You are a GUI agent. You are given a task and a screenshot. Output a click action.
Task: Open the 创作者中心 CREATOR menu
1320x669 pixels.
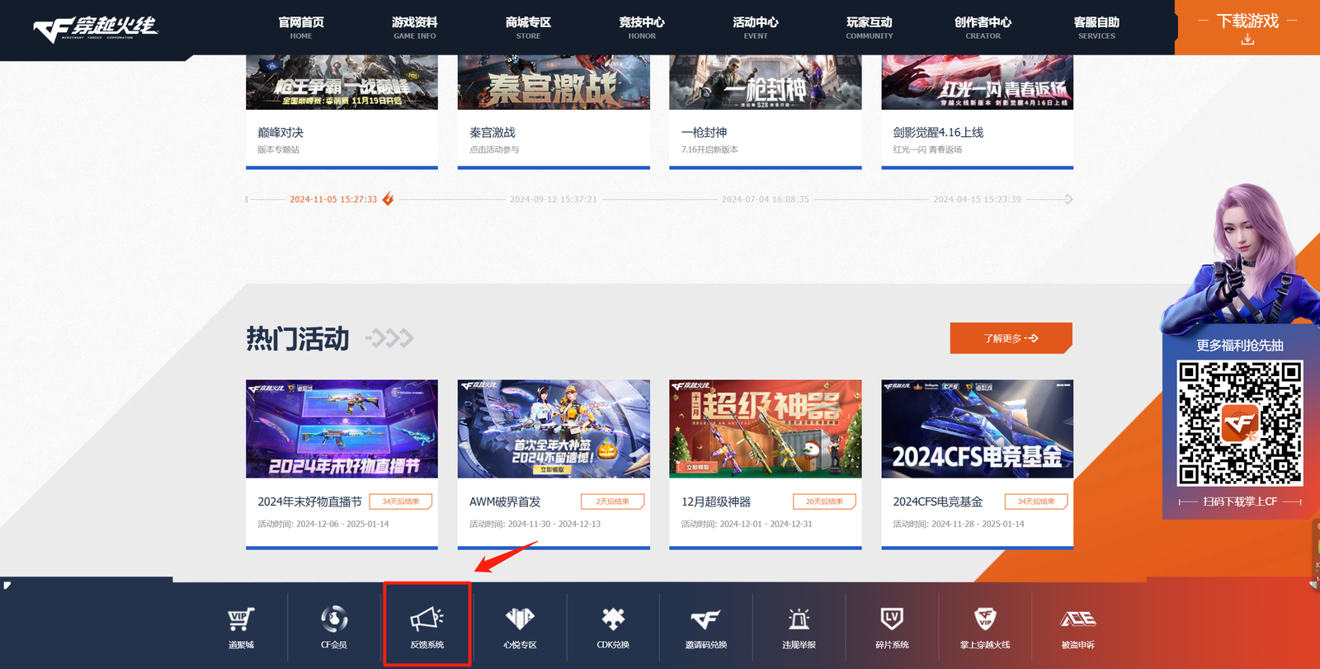tap(983, 27)
